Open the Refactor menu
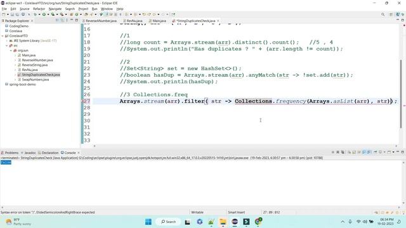Screen dimensions: 406x228 coord(39,9)
